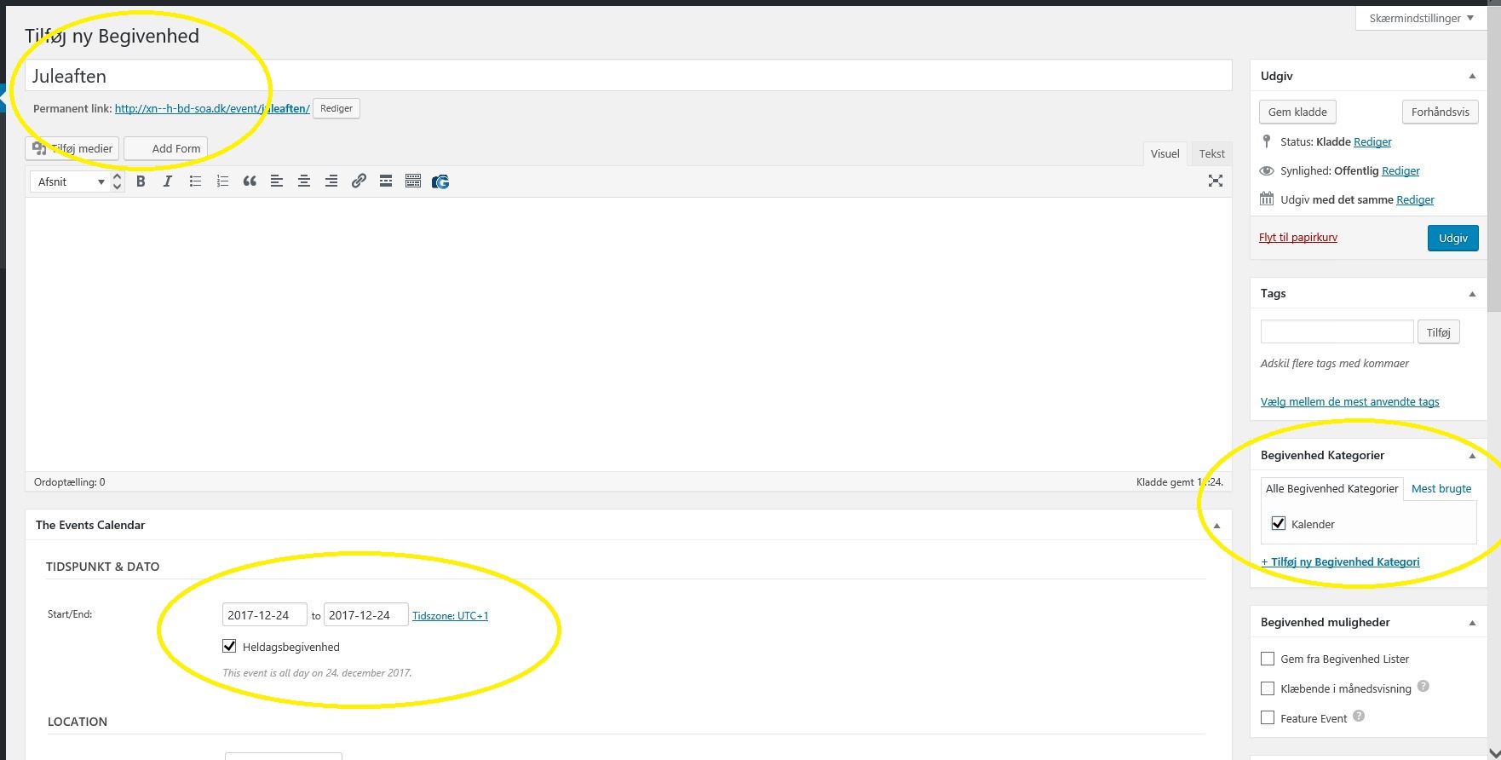This screenshot has height=760, width=1501.
Task: Expand the Skærmindstillinger screen options
Action: coord(1421,18)
